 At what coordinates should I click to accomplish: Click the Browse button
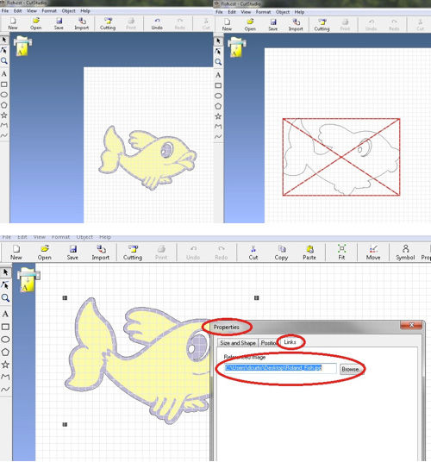350,369
